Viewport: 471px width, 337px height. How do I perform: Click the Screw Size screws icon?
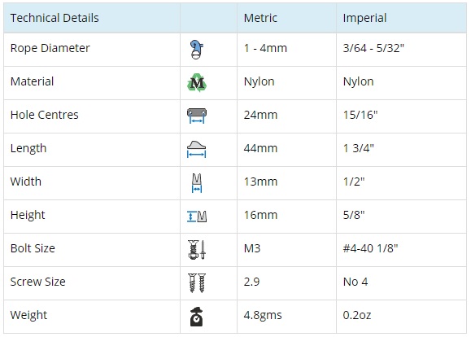tap(197, 283)
